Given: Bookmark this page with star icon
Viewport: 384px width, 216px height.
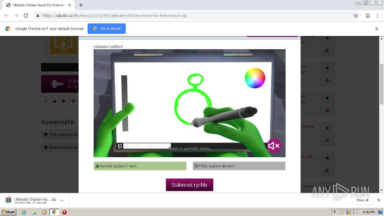Looking at the screenshot, I should pyautogui.click(x=356, y=16).
